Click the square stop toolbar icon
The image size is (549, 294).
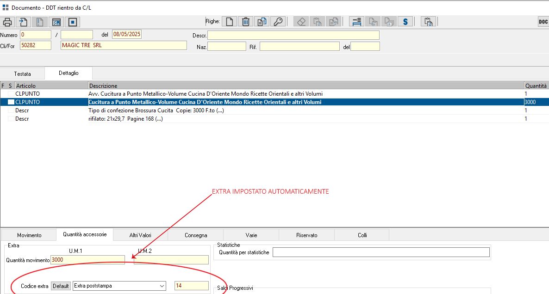[73, 22]
